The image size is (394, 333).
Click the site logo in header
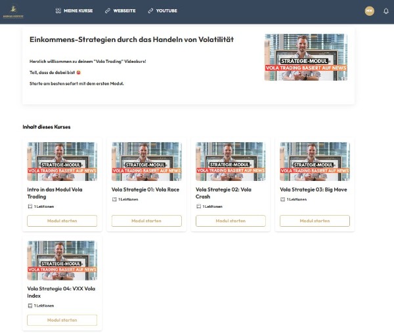12,11
